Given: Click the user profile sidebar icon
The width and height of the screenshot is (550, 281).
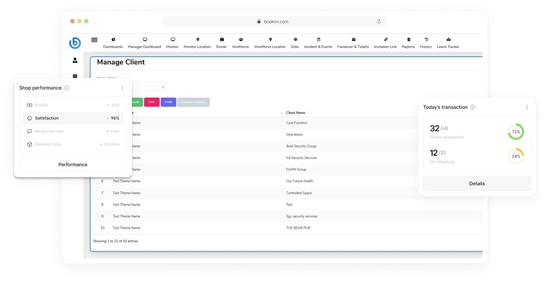Looking at the screenshot, I should coord(75,60).
